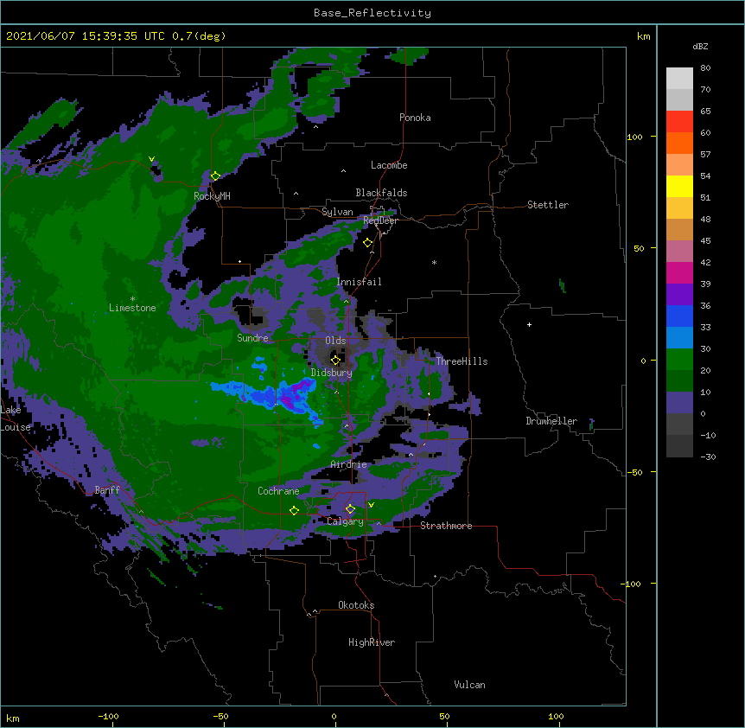Viewport: 745px width, 728px height.
Task: Click the dBZ legend heading
Action: click(700, 47)
